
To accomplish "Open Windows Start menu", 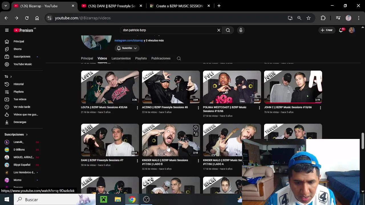I will tap(7, 199).
